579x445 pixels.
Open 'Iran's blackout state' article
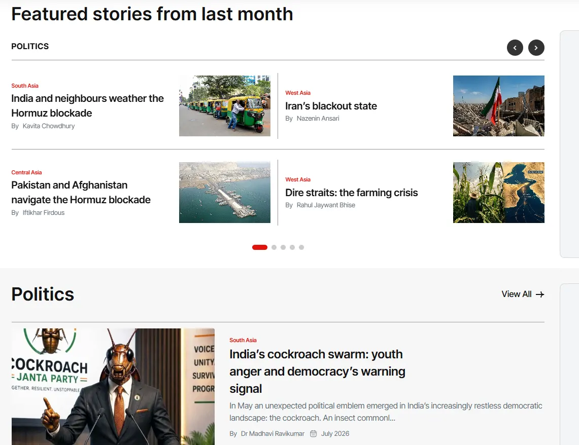(x=331, y=106)
